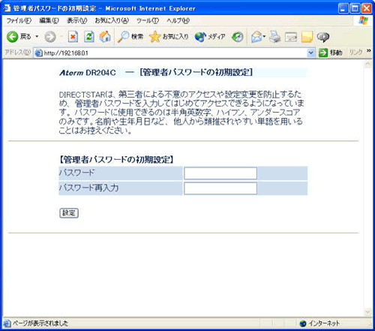375x331 pixels.
Task: Click the status bar page icon
Action: coord(7,323)
